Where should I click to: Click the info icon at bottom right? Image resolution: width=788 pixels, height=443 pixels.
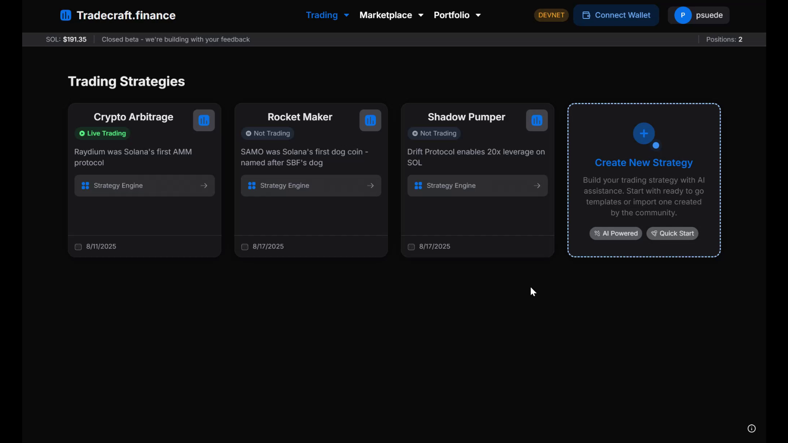tap(751, 429)
